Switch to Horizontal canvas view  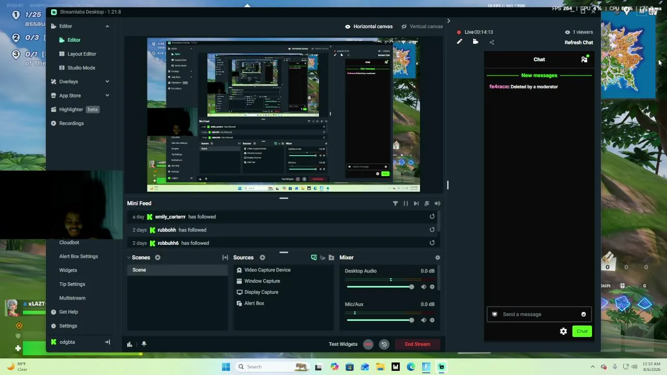pos(368,27)
